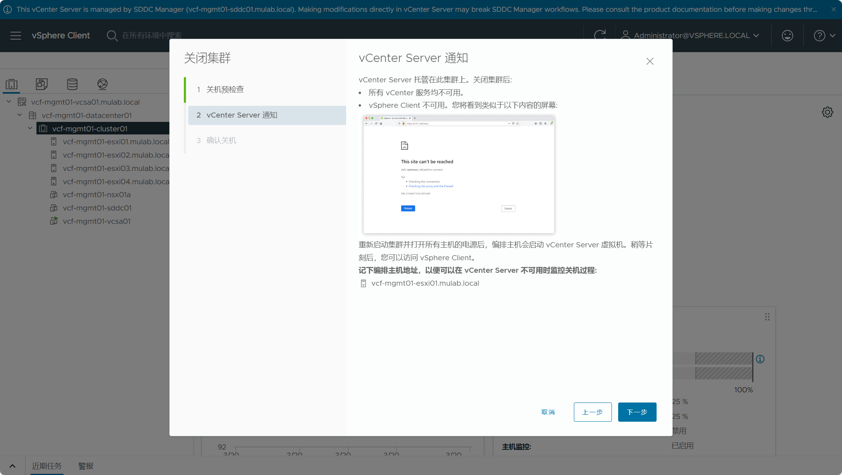
Task: Select wizard step 1 关机预检查
Action: point(225,90)
